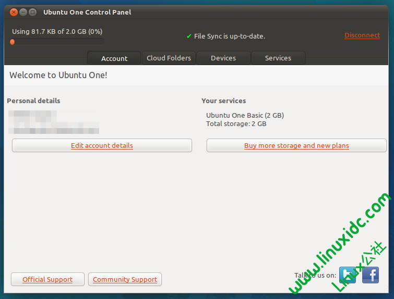
Task: Switch to the Account tab
Action: (x=114, y=58)
